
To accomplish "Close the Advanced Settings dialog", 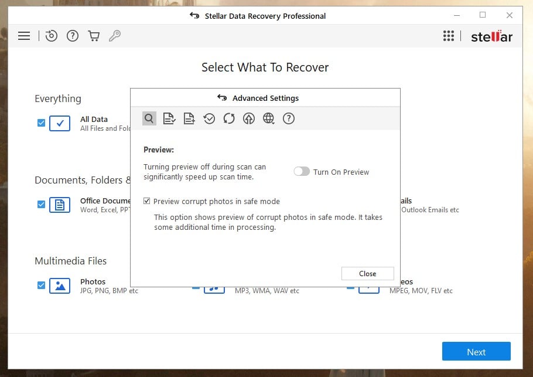I will point(367,274).
